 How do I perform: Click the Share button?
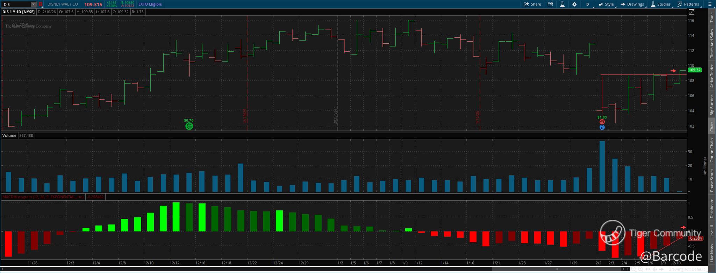(x=532, y=4)
